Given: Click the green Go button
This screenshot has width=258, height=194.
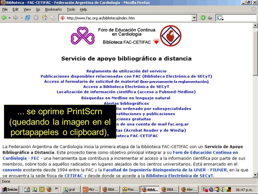Looking at the screenshot, I should pyautogui.click(x=206, y=18).
